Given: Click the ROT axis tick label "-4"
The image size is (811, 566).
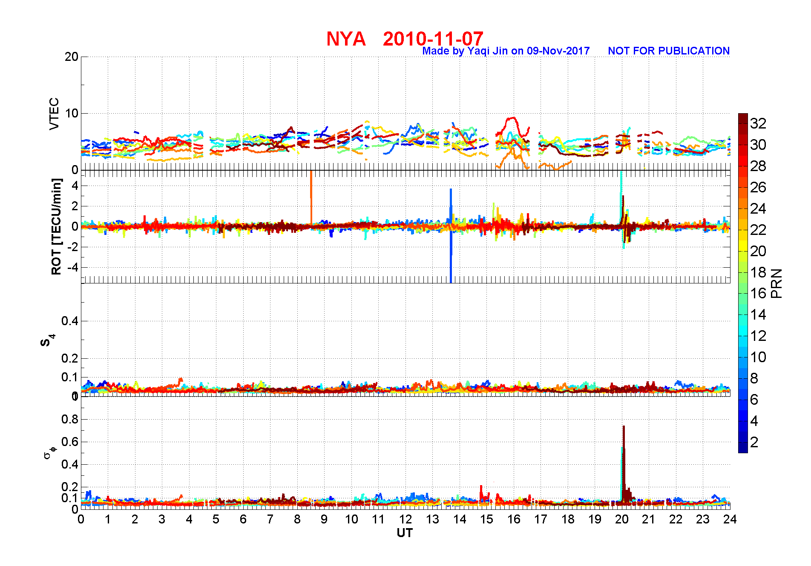Looking at the screenshot, I should coord(72,267).
